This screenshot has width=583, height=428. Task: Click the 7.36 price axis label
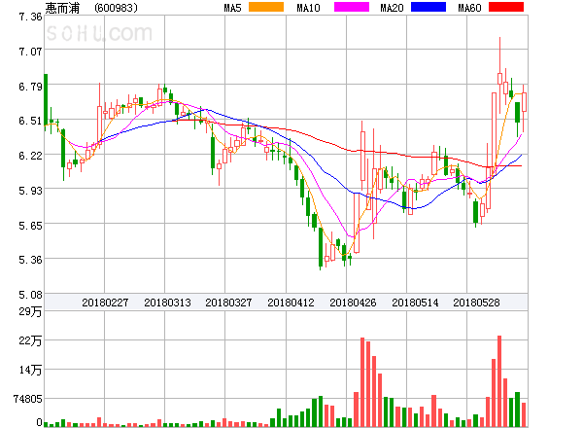tap(30, 17)
